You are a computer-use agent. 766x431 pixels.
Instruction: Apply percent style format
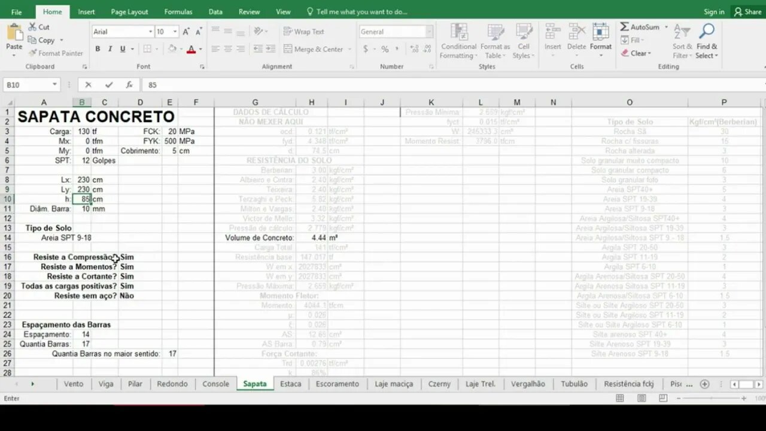click(x=385, y=49)
